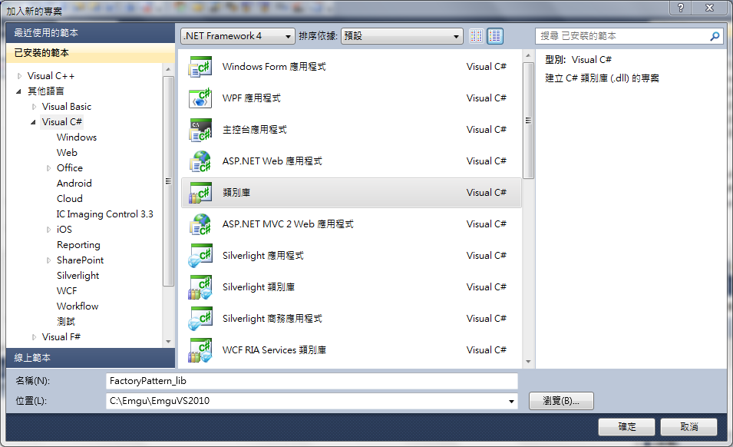Click the 主控台應用程式 text
733x447 pixels.
[x=255, y=130]
